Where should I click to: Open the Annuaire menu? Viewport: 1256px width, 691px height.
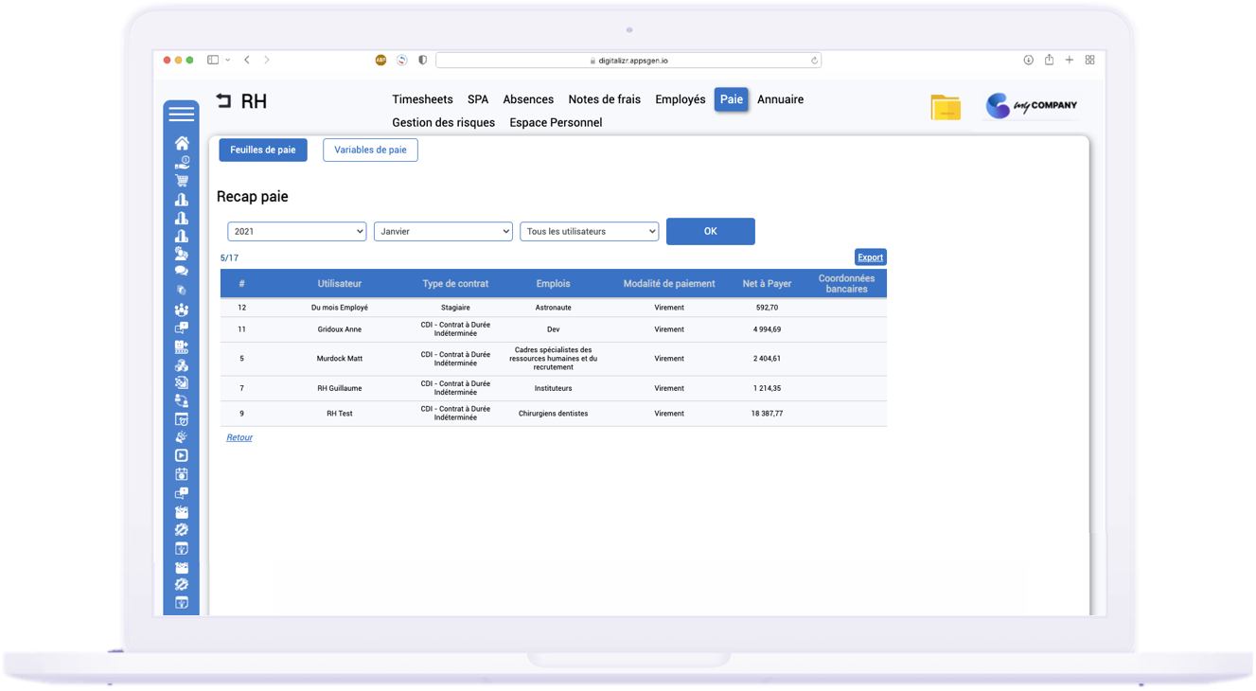tap(780, 99)
